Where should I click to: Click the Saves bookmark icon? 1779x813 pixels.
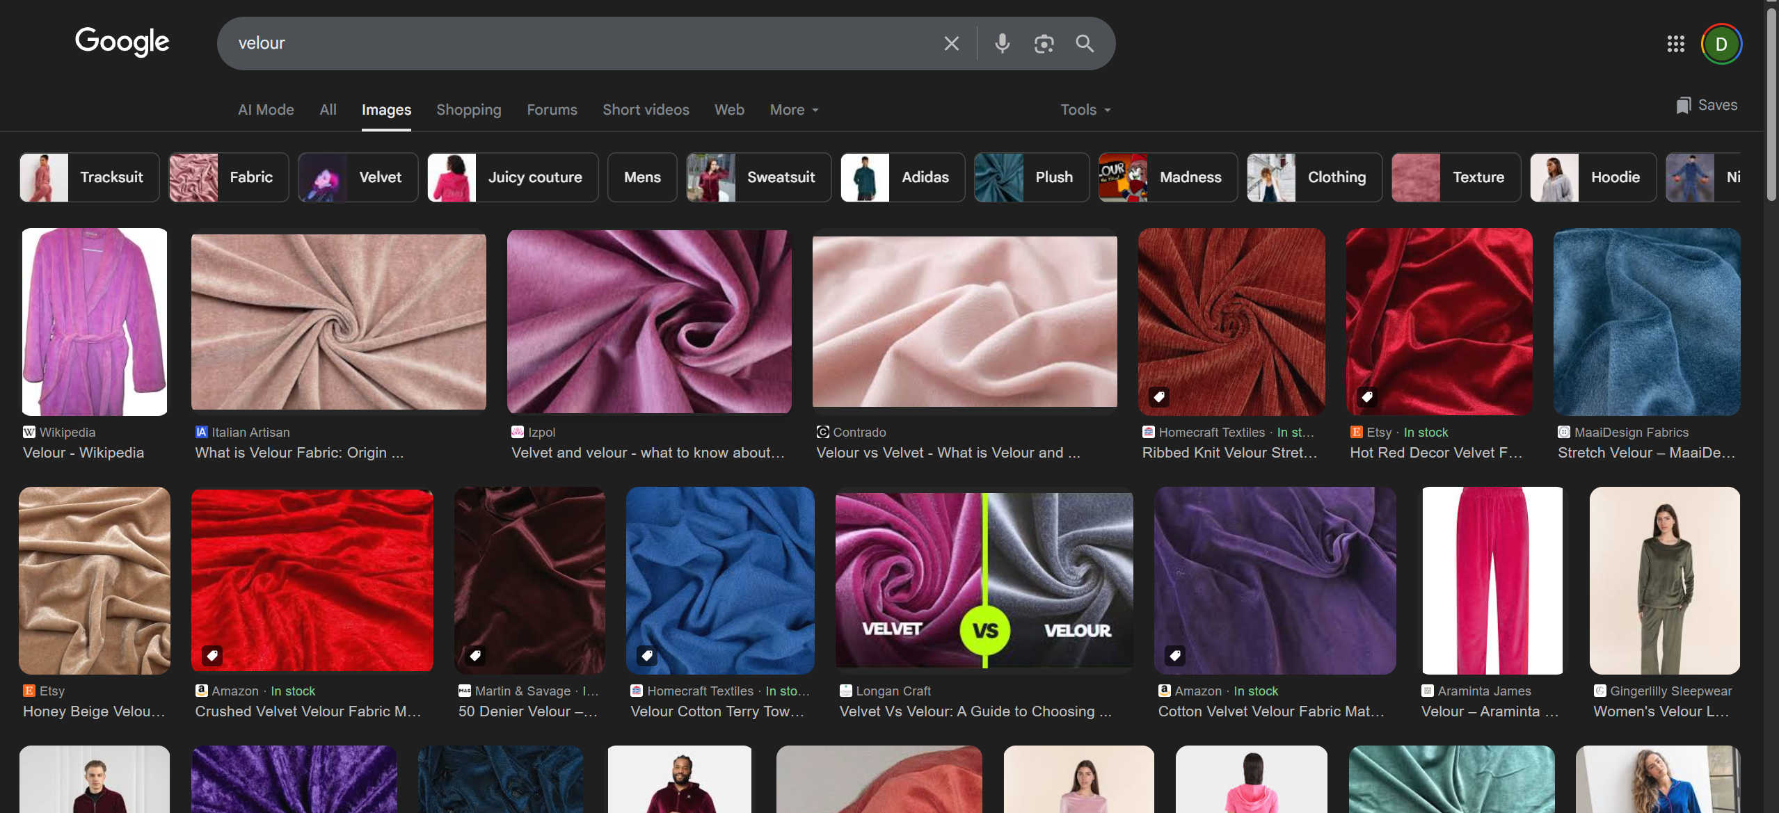click(x=1683, y=105)
